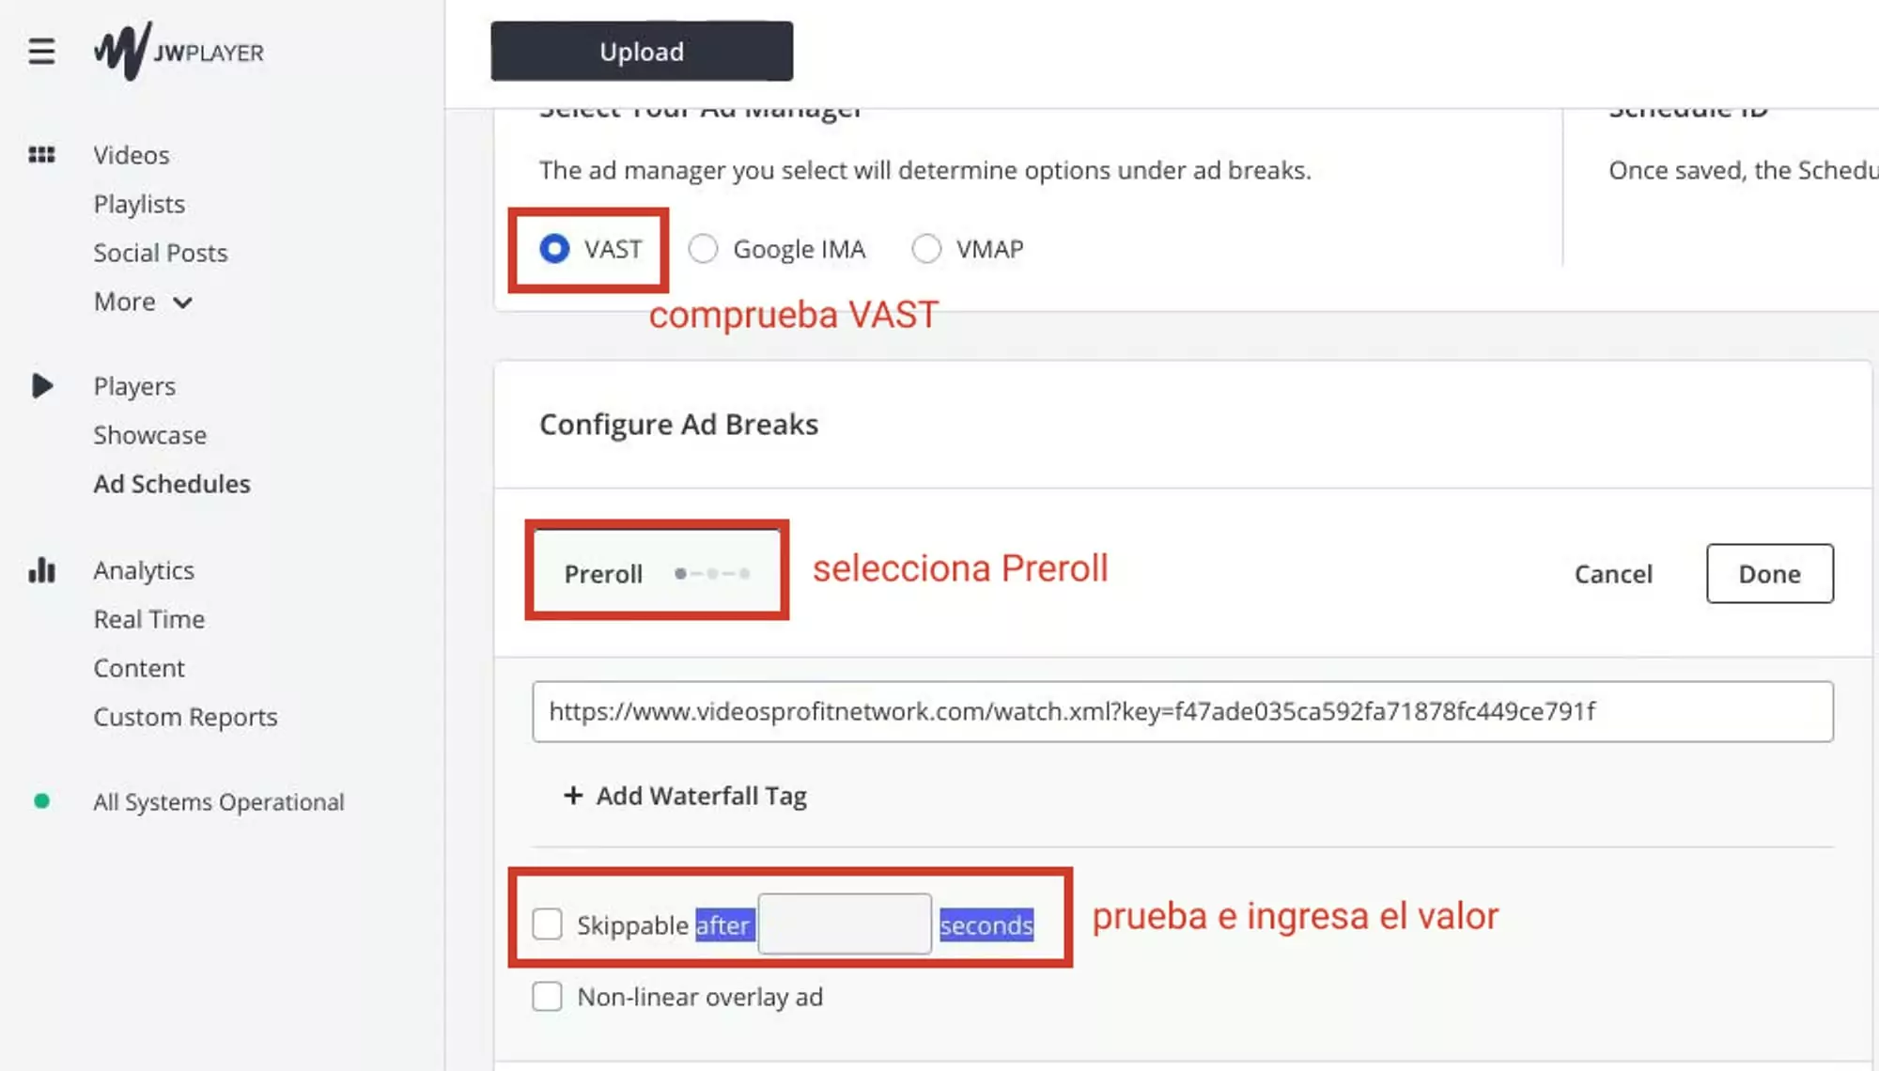Click Ad Schedules sidebar item
1879x1071 pixels.
[x=172, y=483]
